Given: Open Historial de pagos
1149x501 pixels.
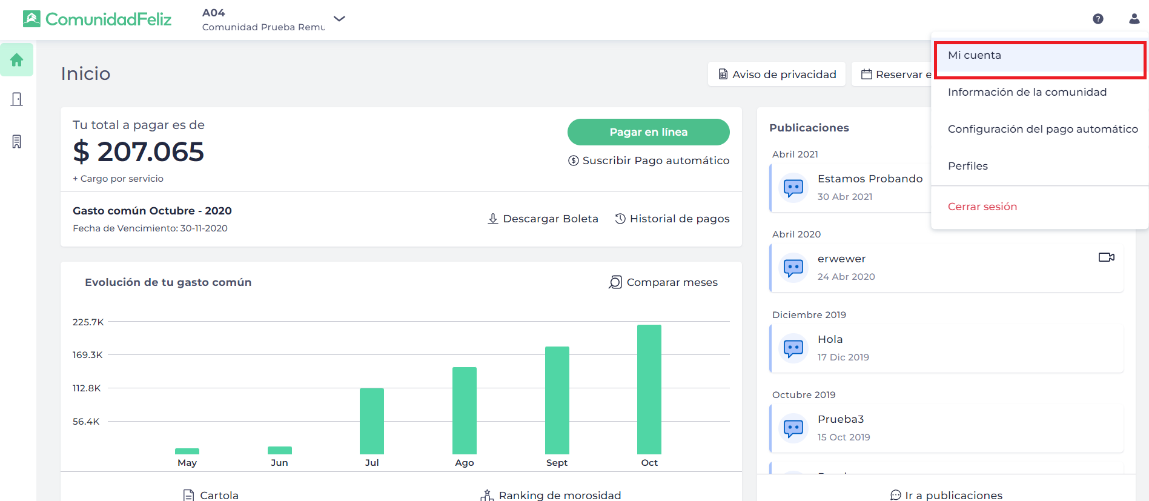Looking at the screenshot, I should pos(672,219).
